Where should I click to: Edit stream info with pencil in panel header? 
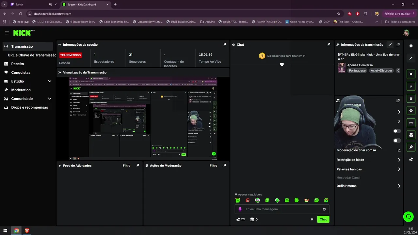pos(390,45)
